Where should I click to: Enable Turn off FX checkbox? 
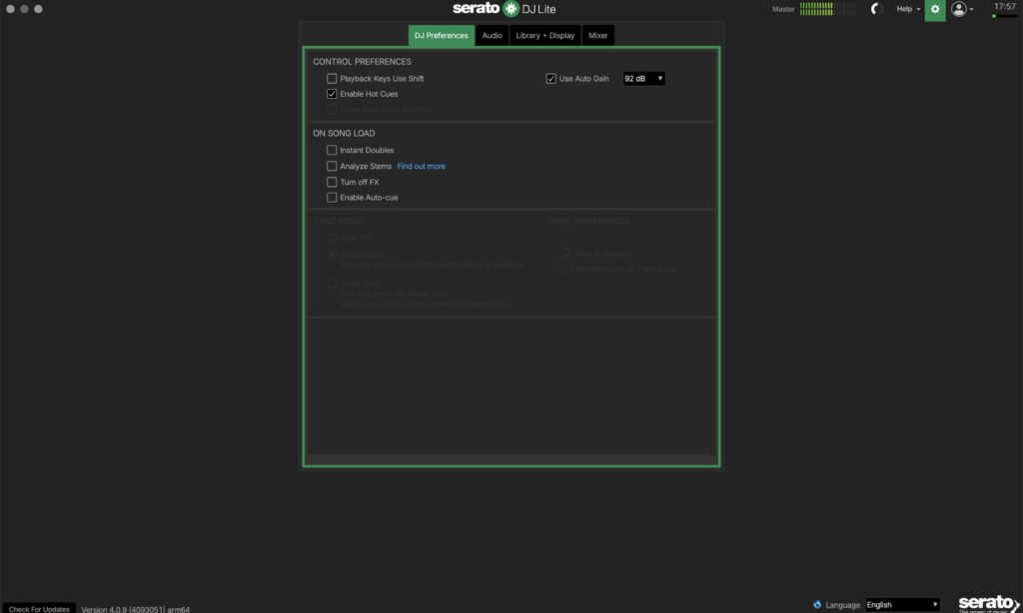coord(332,182)
